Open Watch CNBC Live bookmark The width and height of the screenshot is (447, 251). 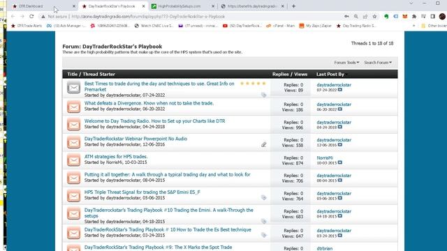pos(154,26)
